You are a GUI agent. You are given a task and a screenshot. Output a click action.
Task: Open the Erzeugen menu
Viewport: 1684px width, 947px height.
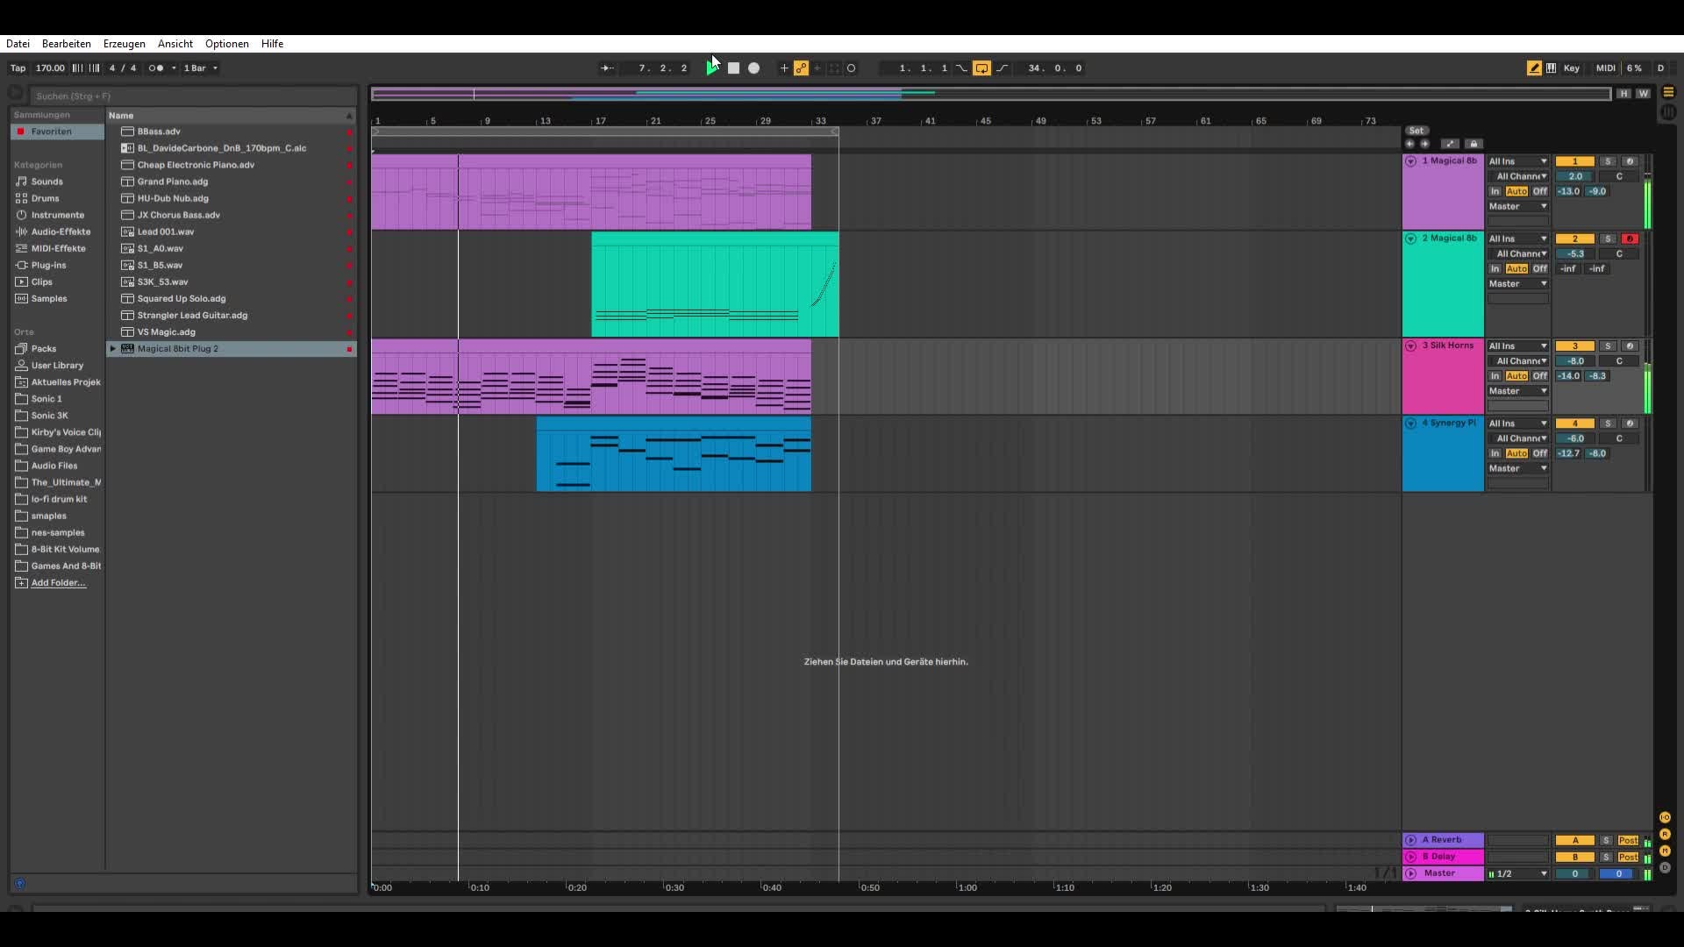(125, 44)
